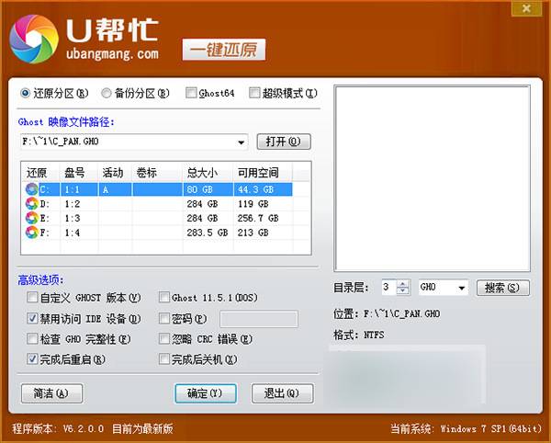The width and height of the screenshot is (551, 443).
Task: Select the C: partition drive icon
Action: pyautogui.click(x=32, y=189)
